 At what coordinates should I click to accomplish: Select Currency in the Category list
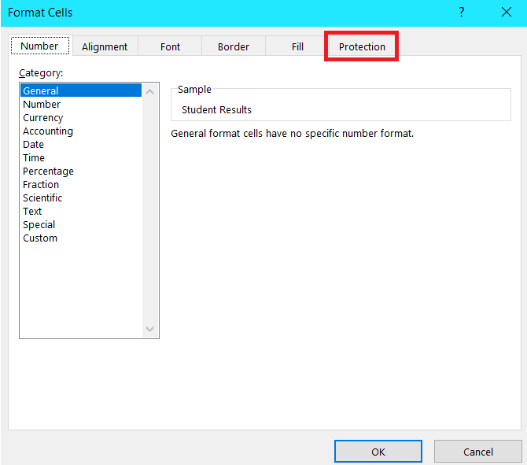pyautogui.click(x=42, y=117)
